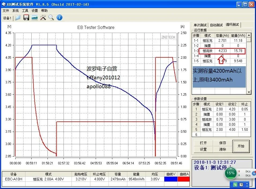Screen dimensions: 256x189
Task: Switch to the 自动测试 tab
Action: click(216, 25)
